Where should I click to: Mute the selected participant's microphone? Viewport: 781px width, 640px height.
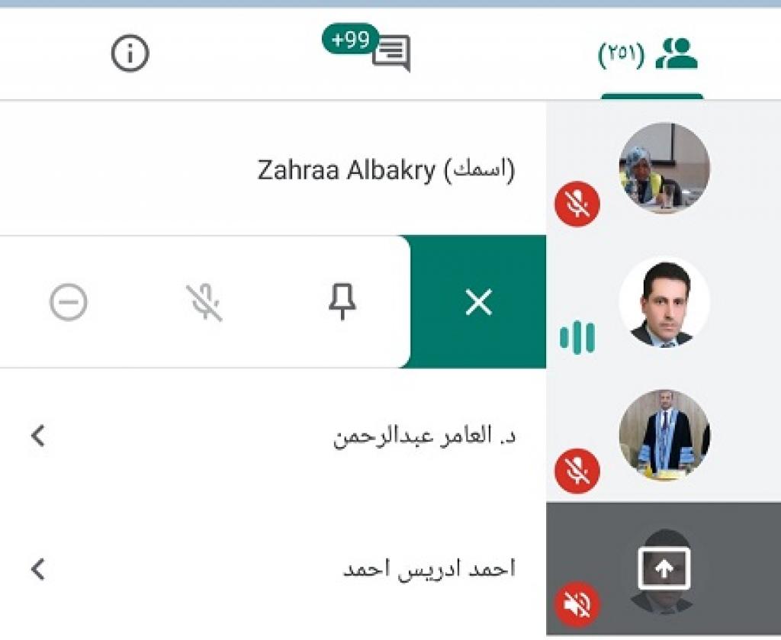pos(204,302)
